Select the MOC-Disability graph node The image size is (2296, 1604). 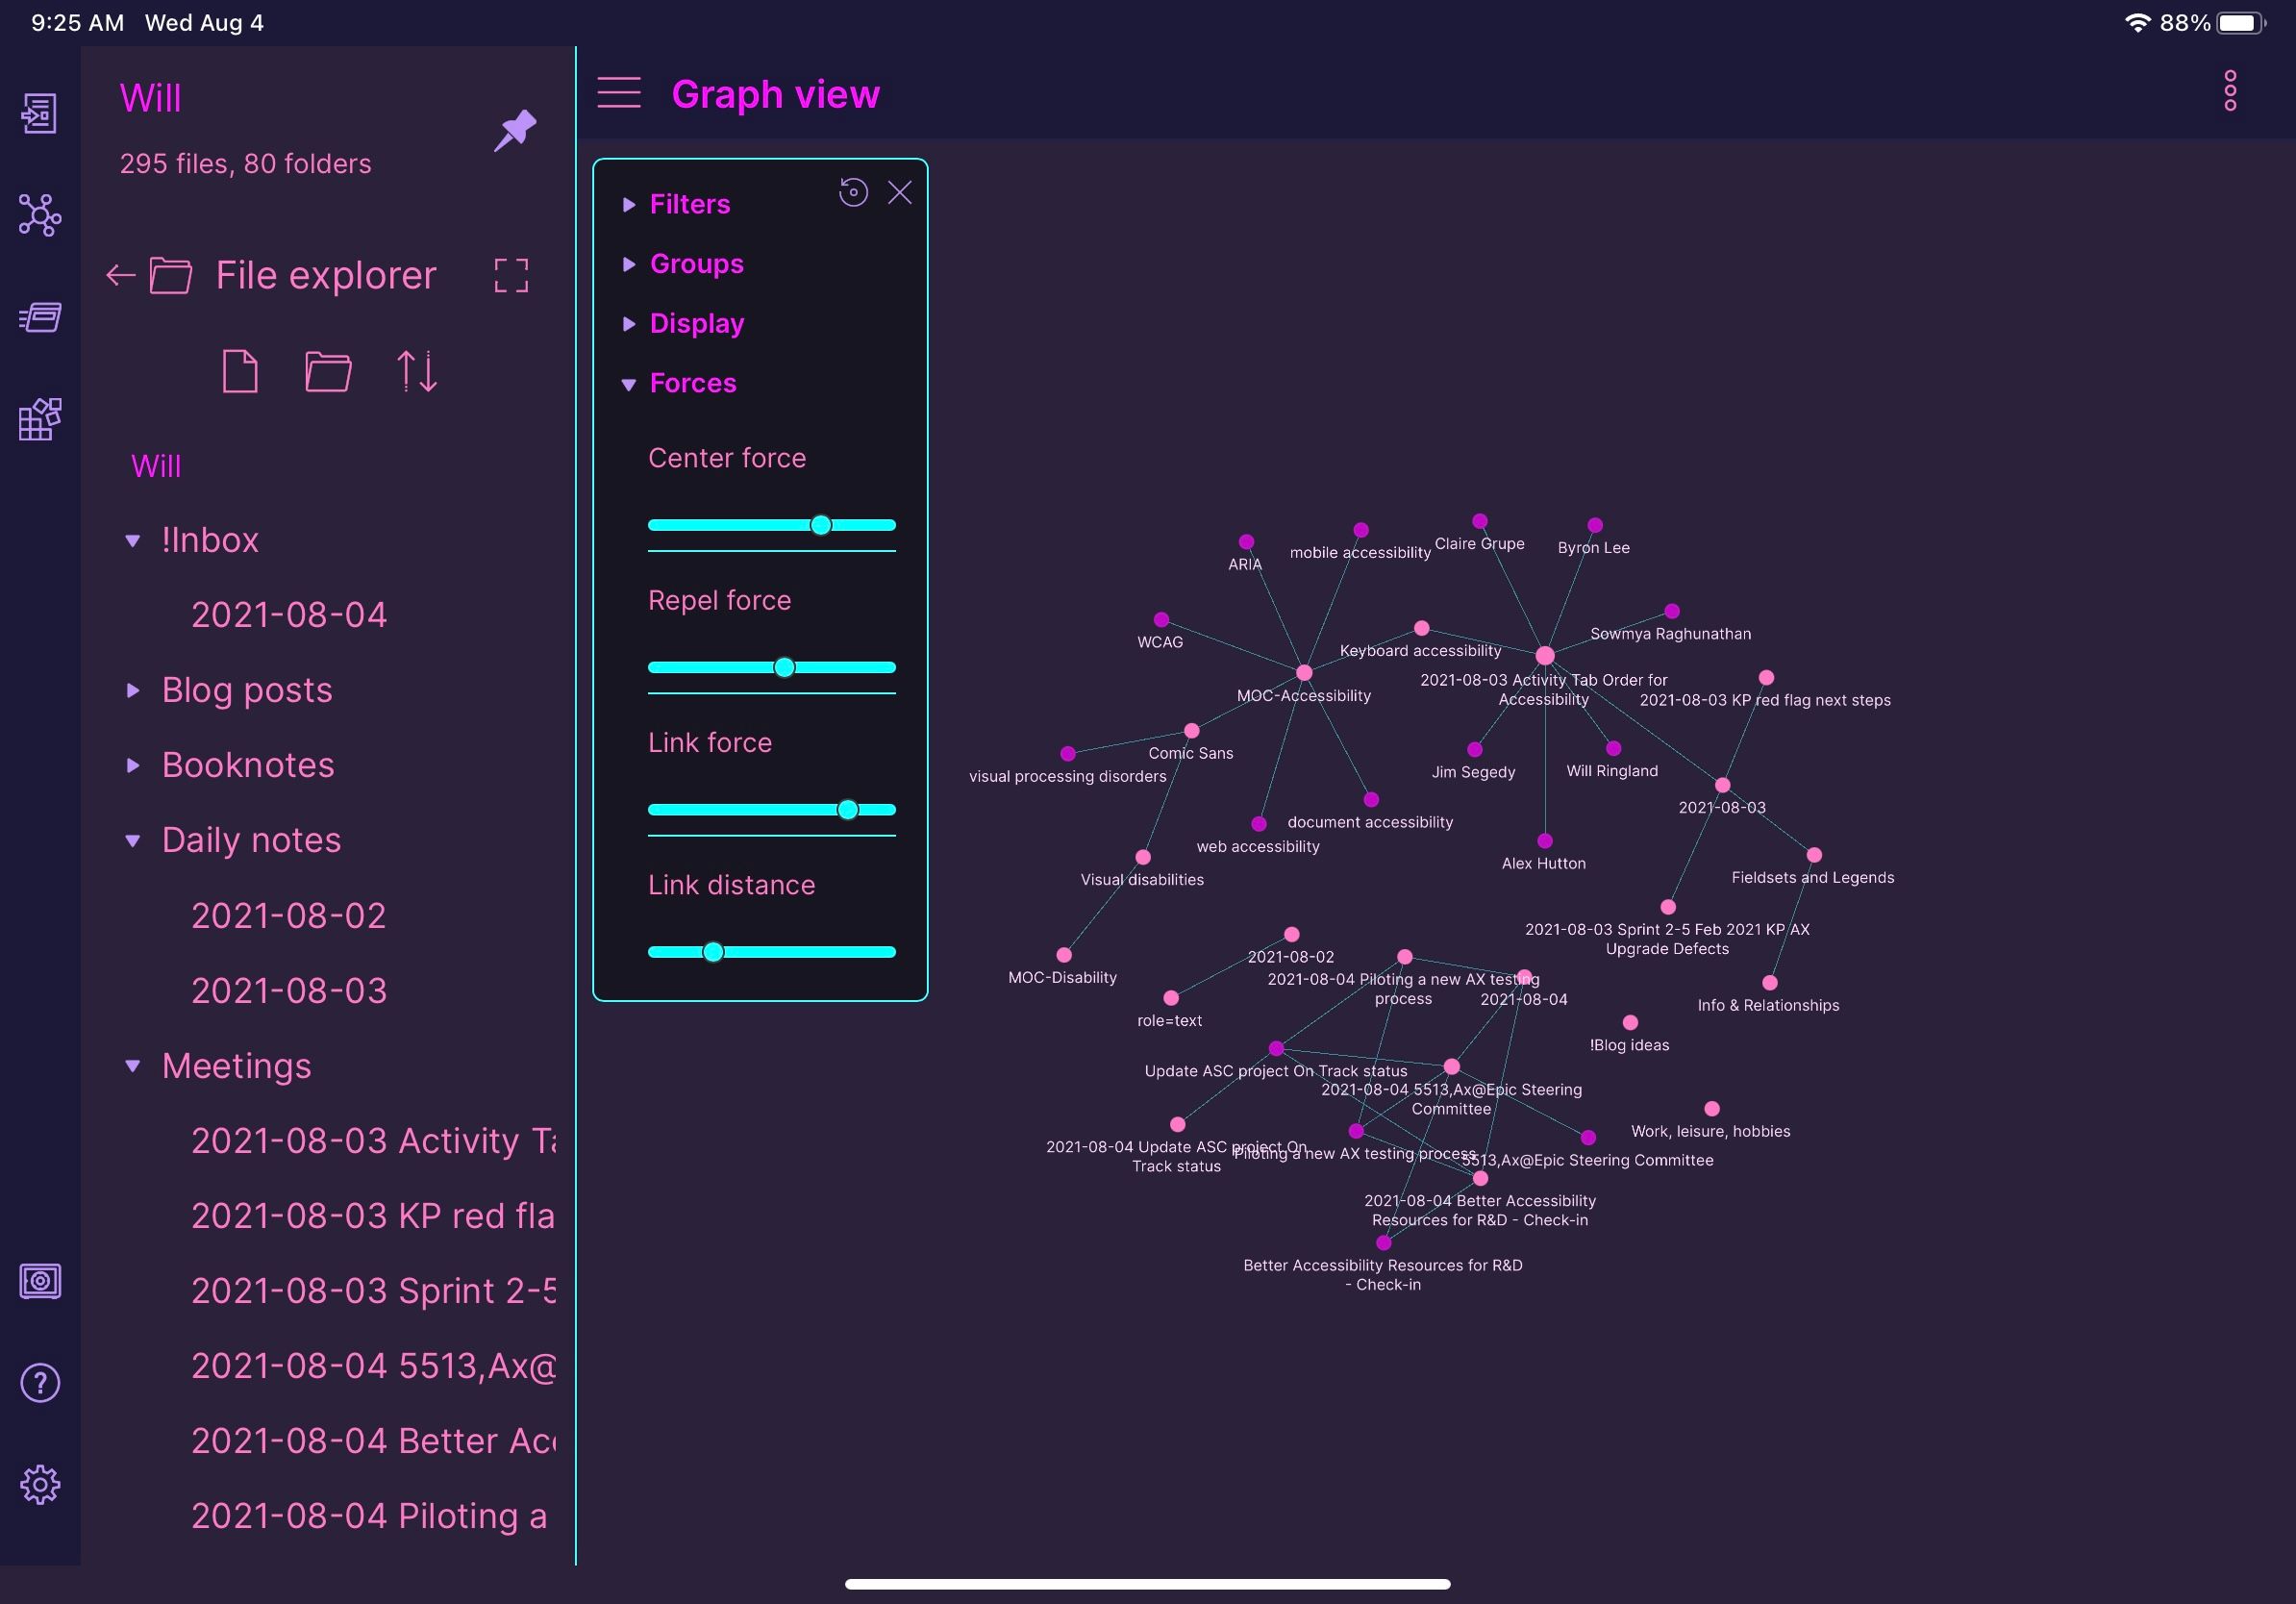coord(1064,955)
